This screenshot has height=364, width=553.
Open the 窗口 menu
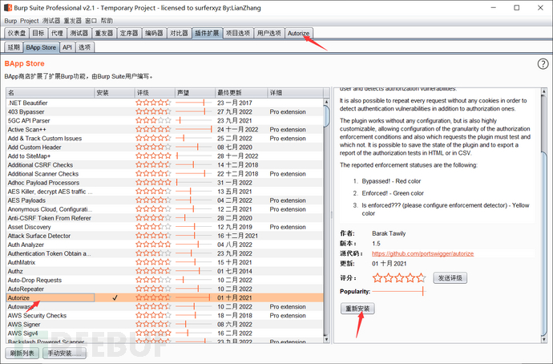pyautogui.click(x=91, y=21)
